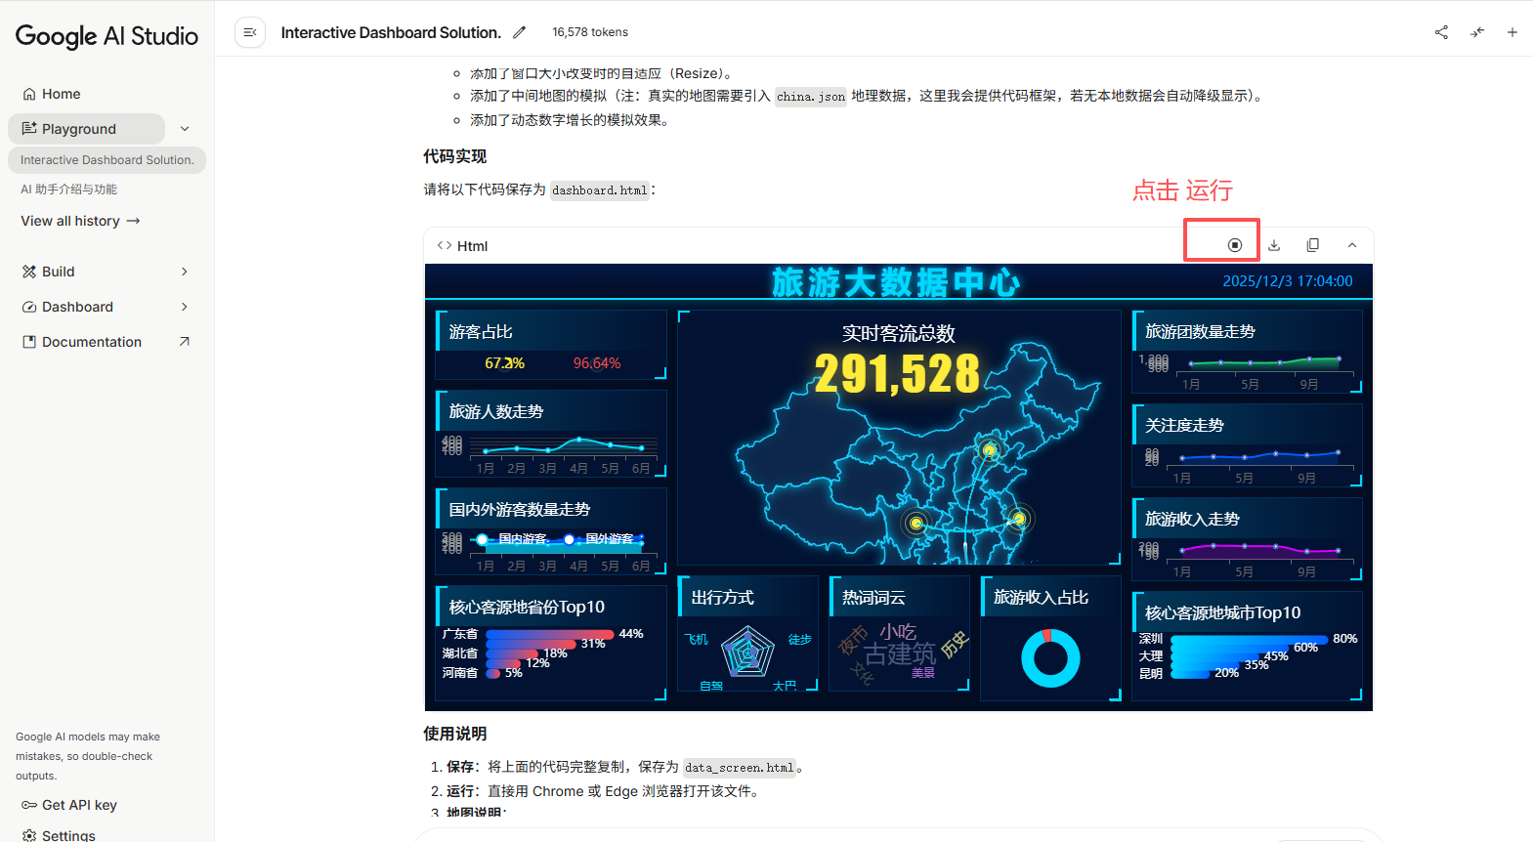Click the Google AI Studio logo
This screenshot has height=842, width=1533.
[106, 36]
